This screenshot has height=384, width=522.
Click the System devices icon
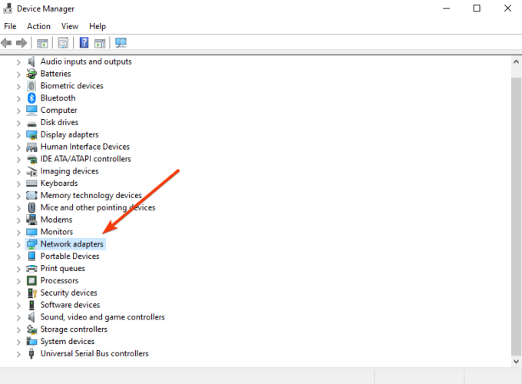[x=31, y=341]
